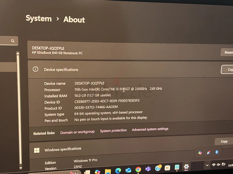Click the HP EliteBook 840 G8 Notebook PC text
This screenshot has width=233, height=174.
point(57,53)
